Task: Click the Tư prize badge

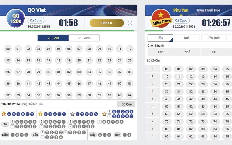Action: tap(5, 124)
